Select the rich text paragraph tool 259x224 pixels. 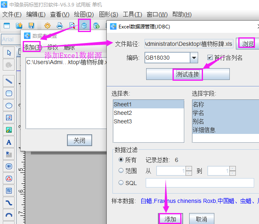9,154
